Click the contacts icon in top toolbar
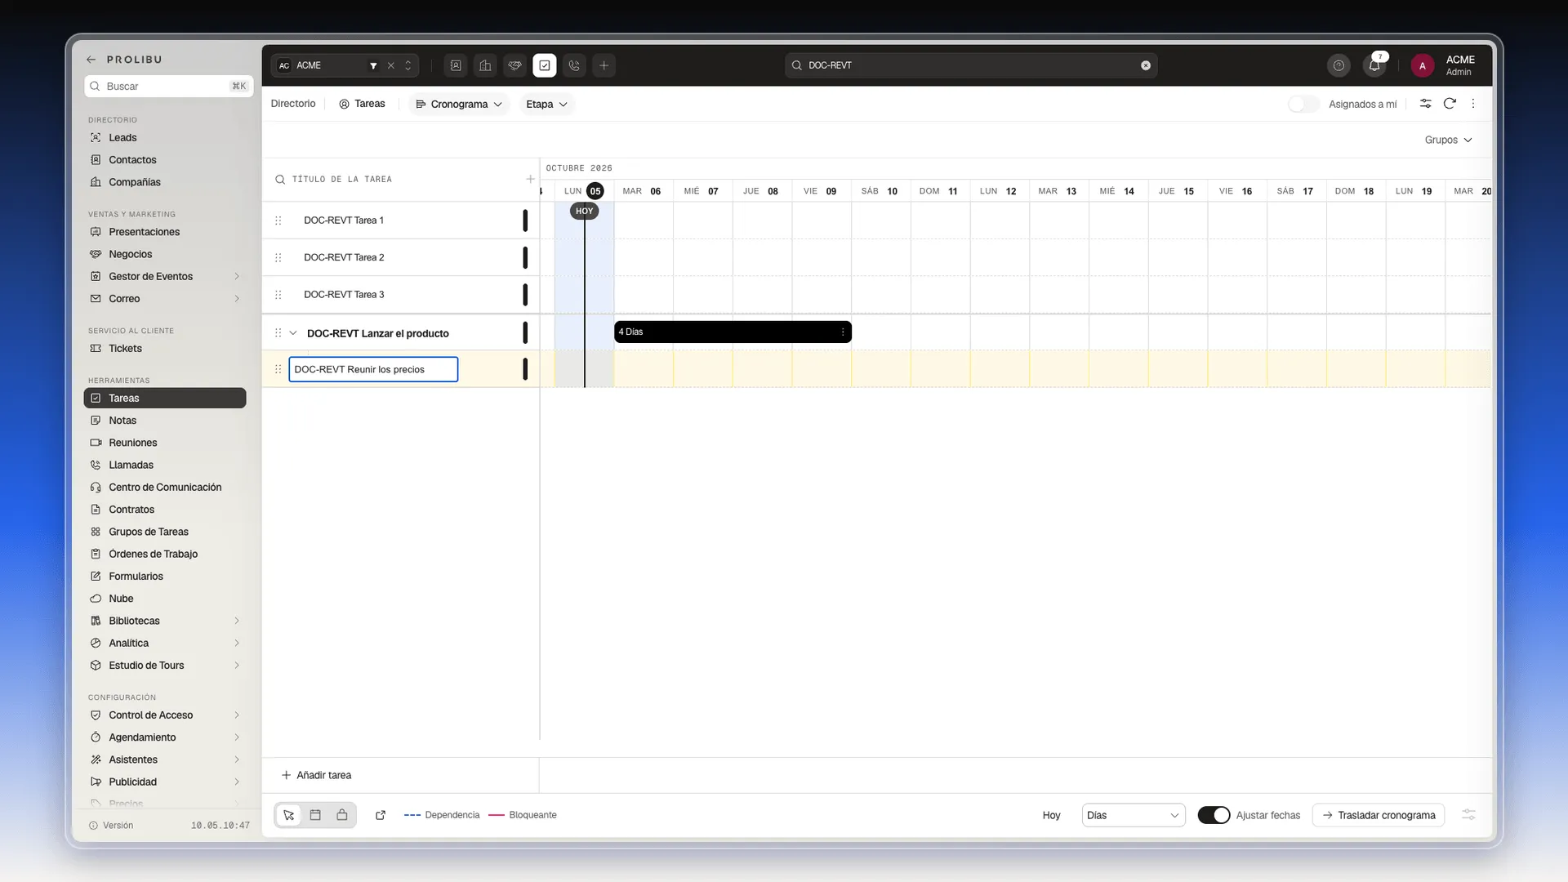 pyautogui.click(x=456, y=65)
